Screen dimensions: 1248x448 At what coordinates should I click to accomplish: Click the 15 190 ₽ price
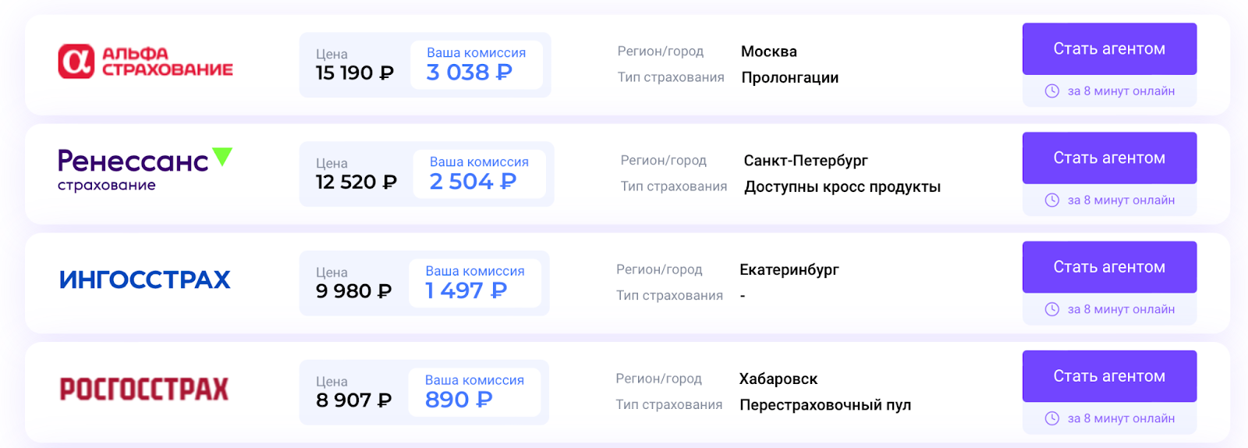point(355,73)
